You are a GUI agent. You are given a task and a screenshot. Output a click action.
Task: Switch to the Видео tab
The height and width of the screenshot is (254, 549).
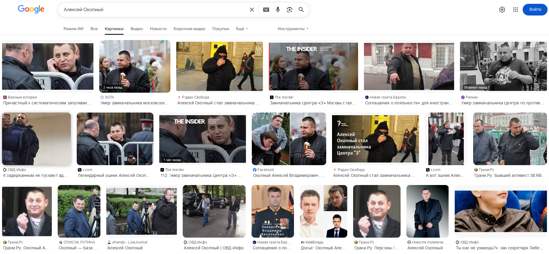click(x=136, y=29)
